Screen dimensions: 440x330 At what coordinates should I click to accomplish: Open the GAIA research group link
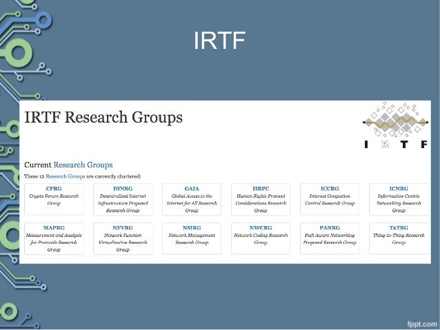(x=192, y=189)
